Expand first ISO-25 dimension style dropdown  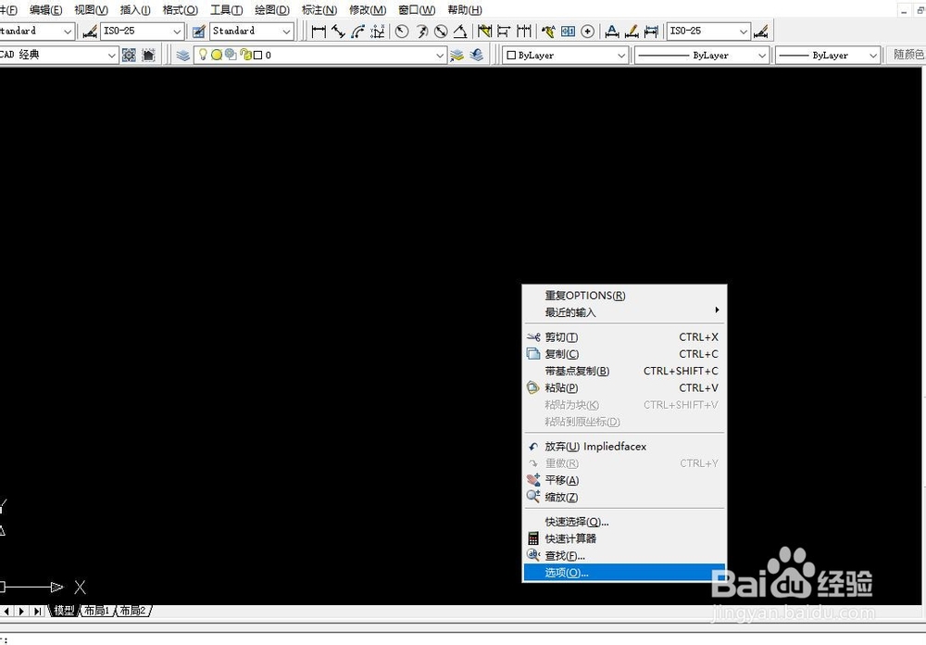177,31
